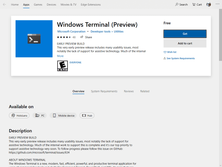222x167 pixels.
Task: Click See System Requirements link
Action: (180, 58)
